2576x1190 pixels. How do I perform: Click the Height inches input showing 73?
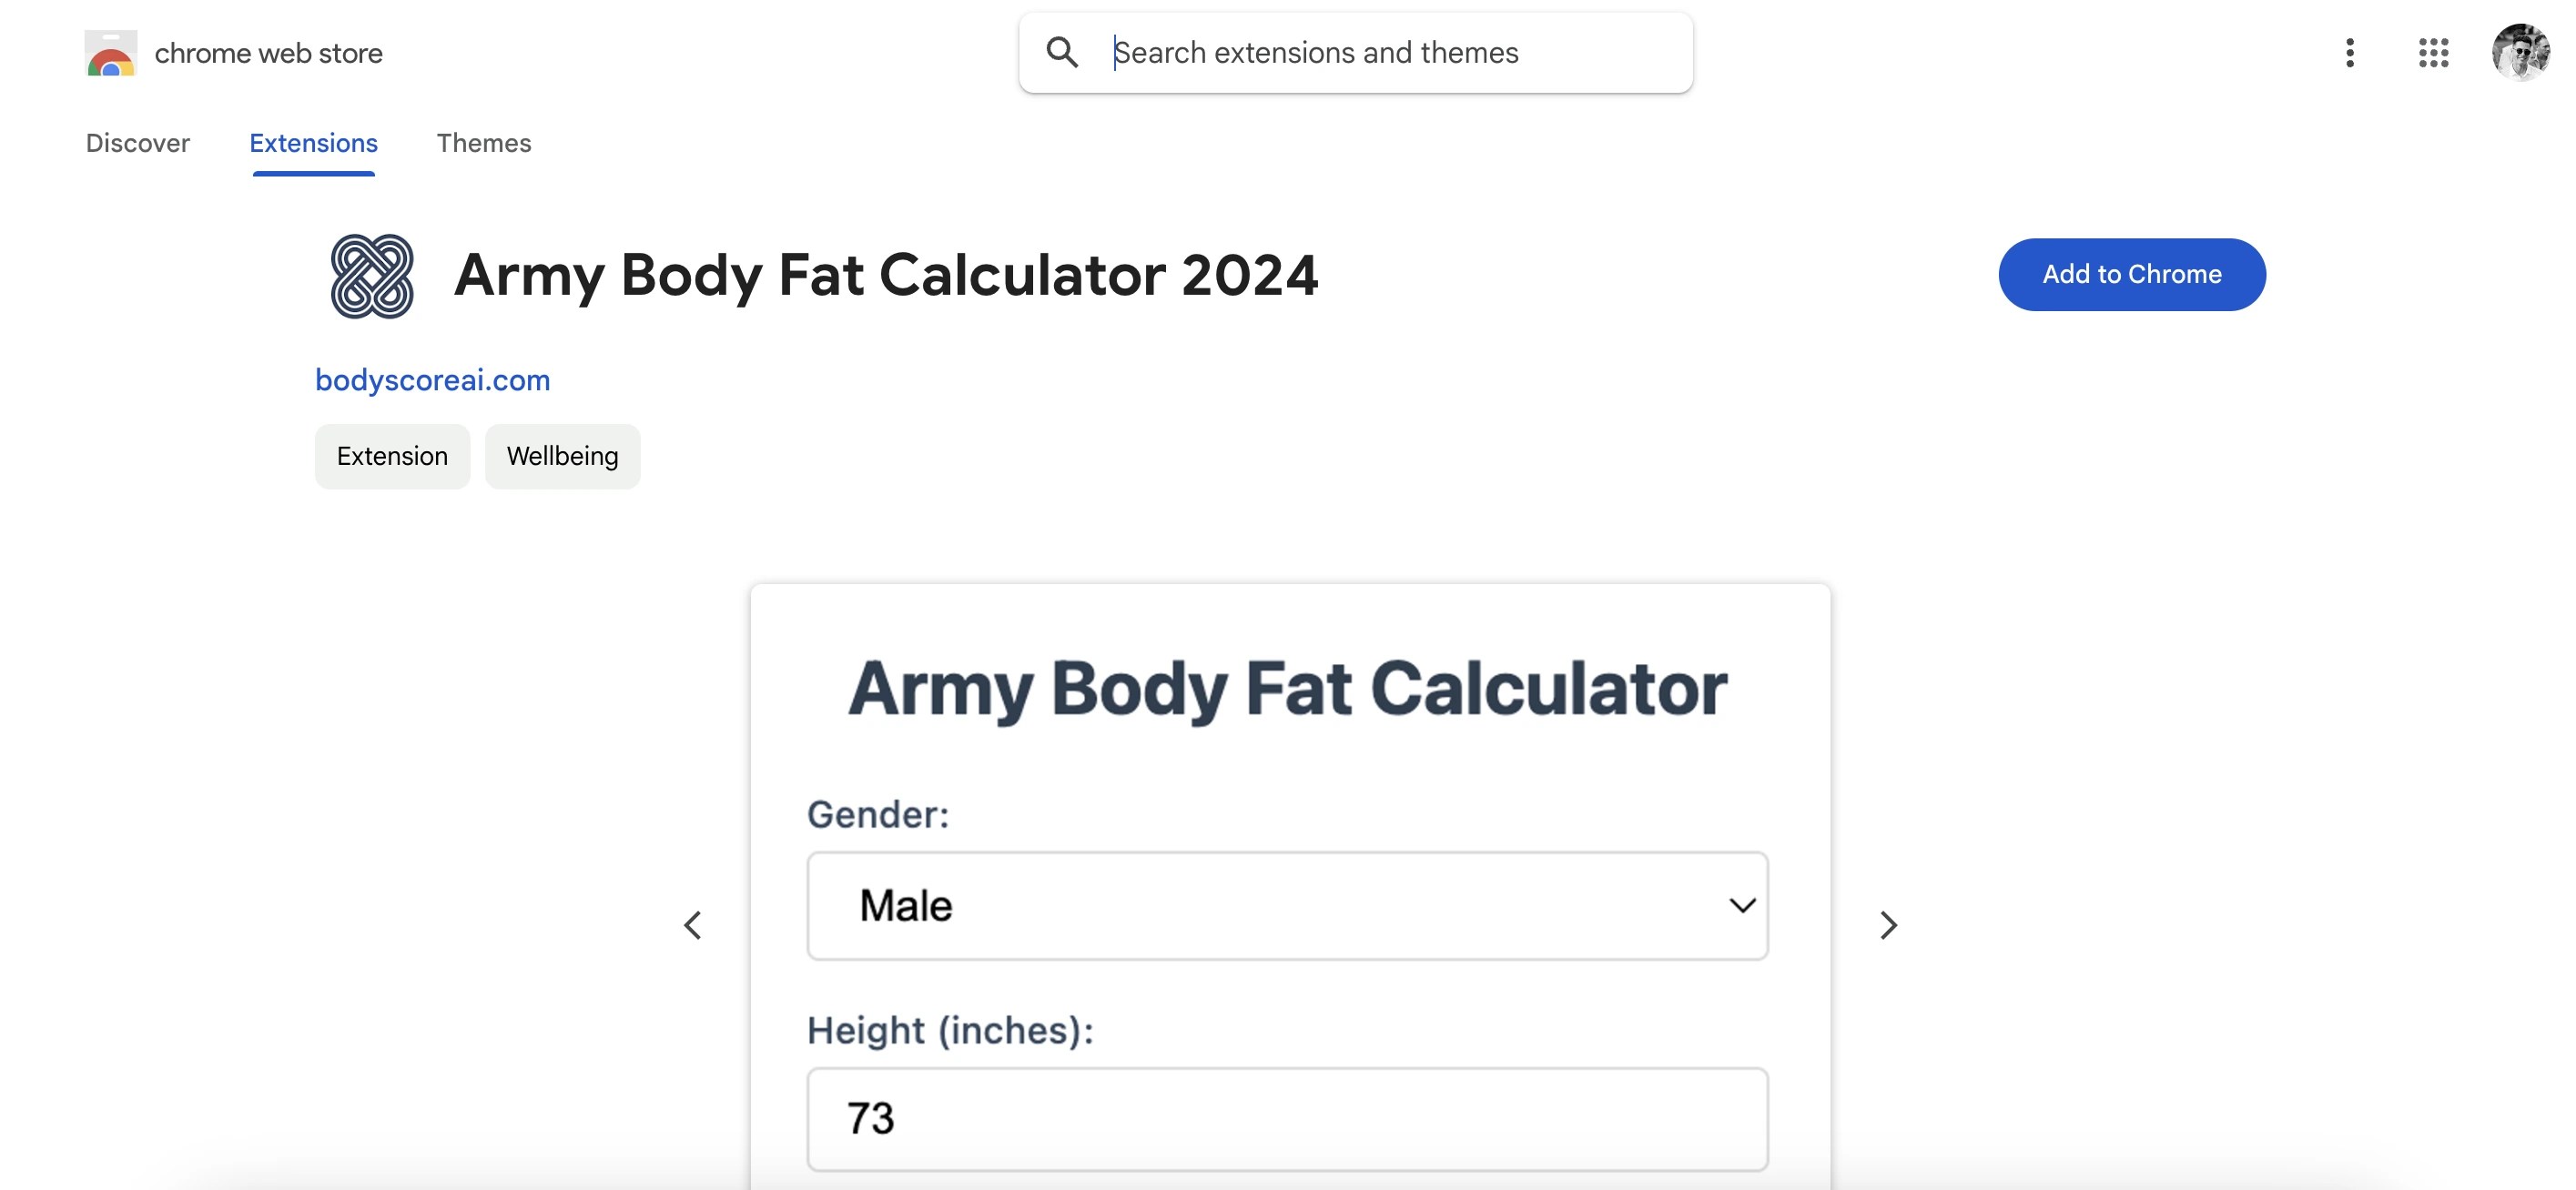click(1287, 1119)
